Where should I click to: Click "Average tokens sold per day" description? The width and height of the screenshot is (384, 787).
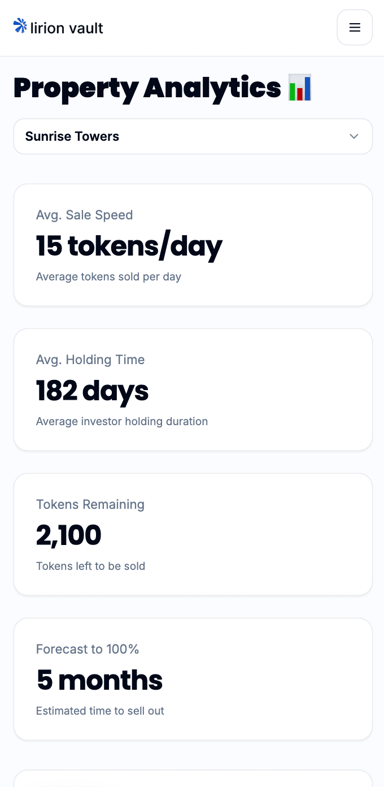[108, 277]
